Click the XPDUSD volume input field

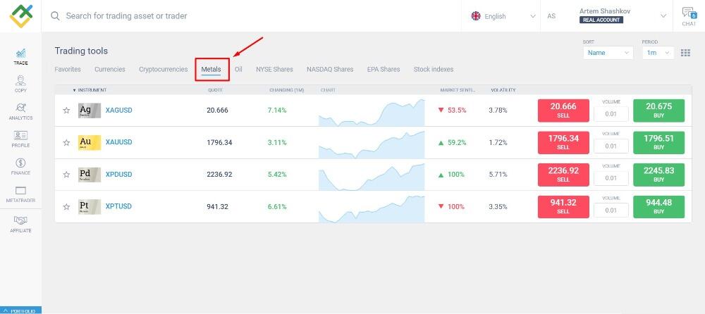point(611,178)
